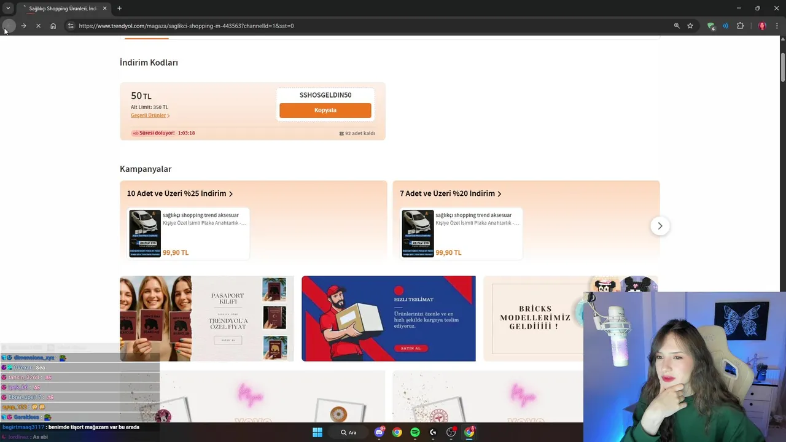
Task: Stop loading the page
Action: (x=38, y=26)
